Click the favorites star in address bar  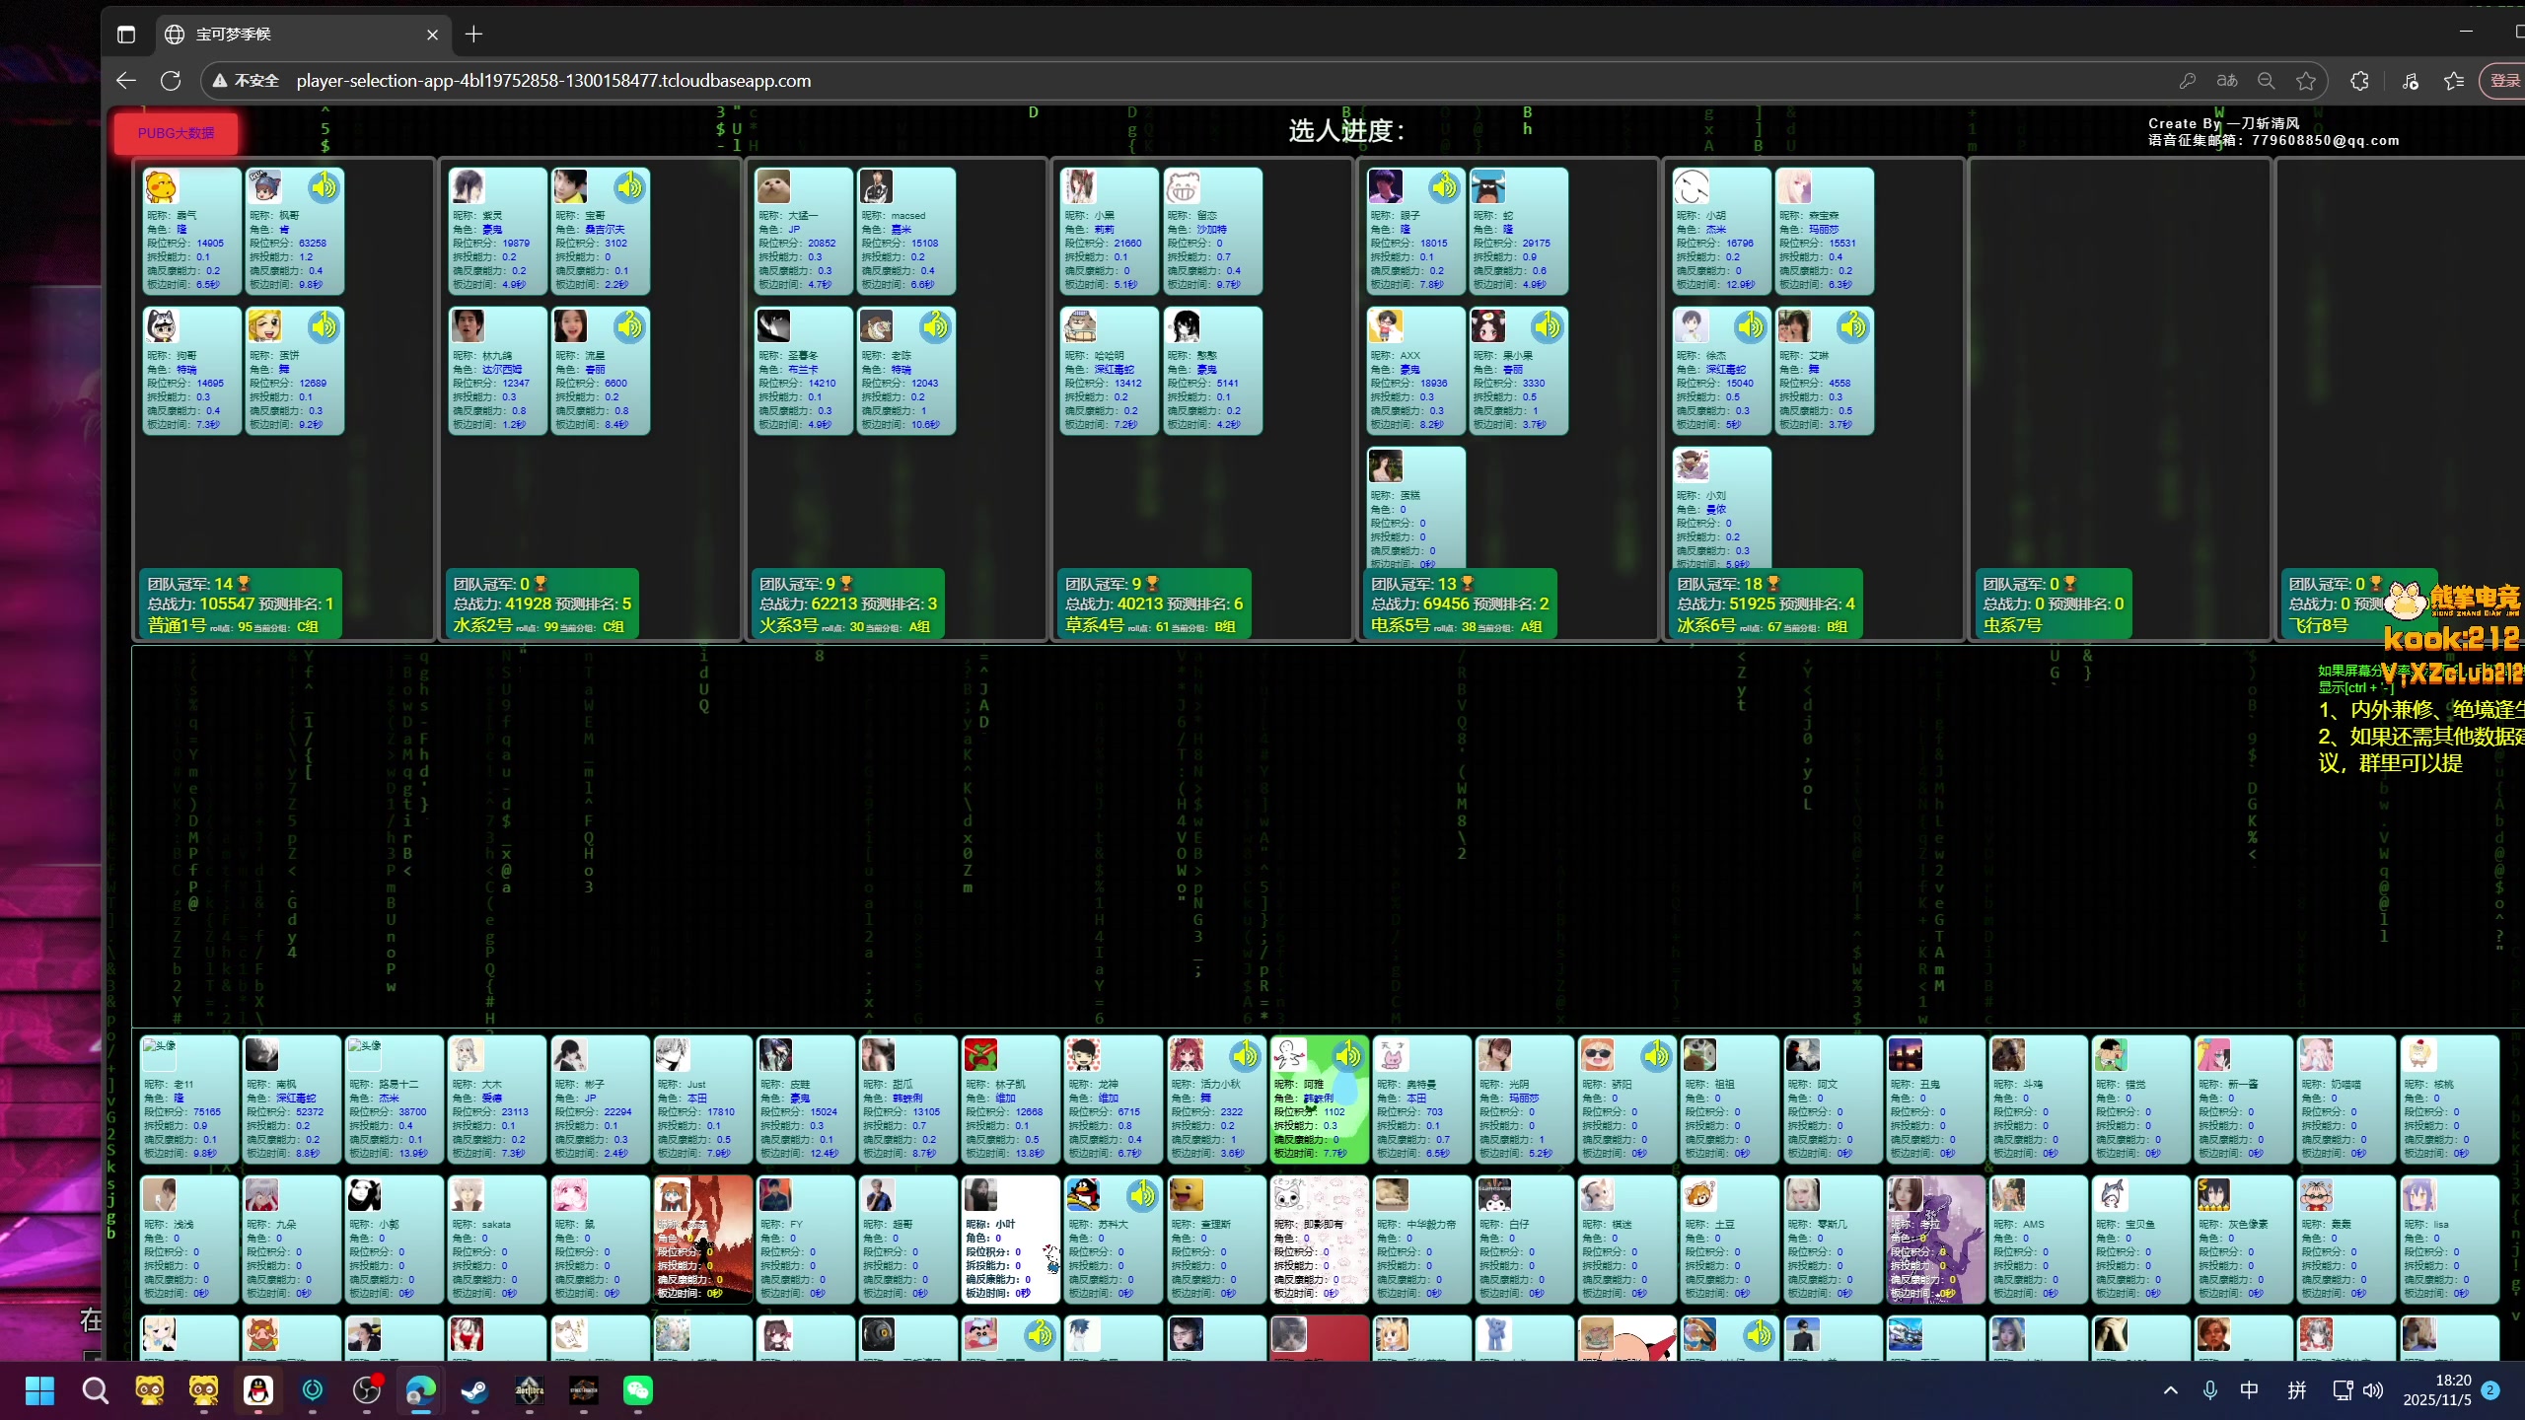point(2306,81)
